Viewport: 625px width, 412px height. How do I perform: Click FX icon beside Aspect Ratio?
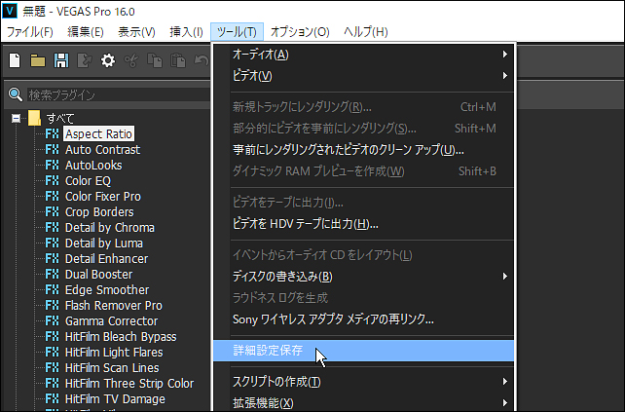[x=53, y=133]
